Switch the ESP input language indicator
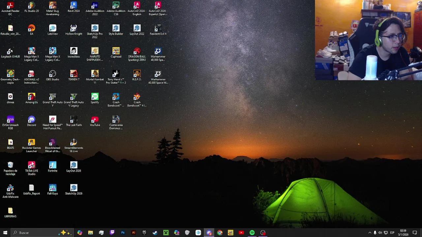This screenshot has width=422, height=237. click(x=392, y=233)
